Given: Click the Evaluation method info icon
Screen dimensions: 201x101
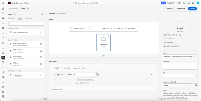Looking at the screenshot, I should click(x=175, y=82).
